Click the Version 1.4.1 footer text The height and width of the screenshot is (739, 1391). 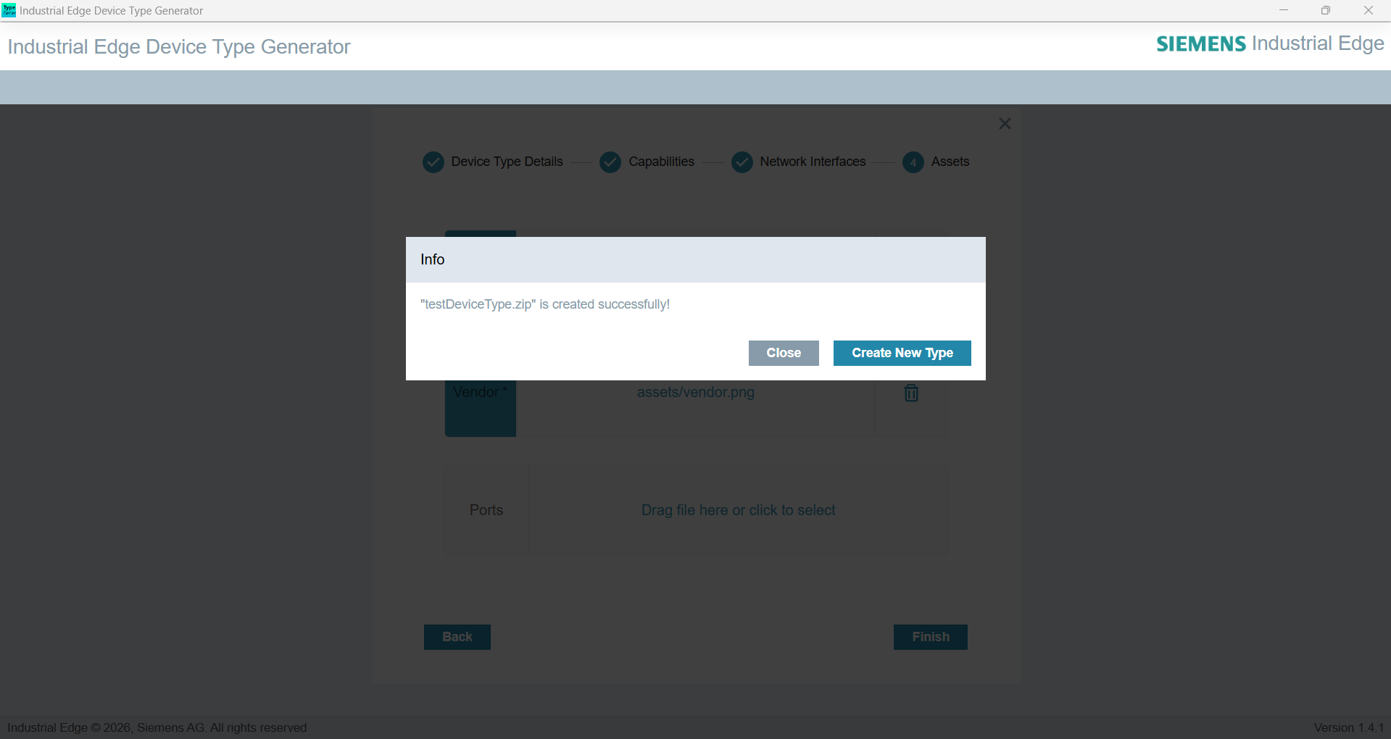1349,727
